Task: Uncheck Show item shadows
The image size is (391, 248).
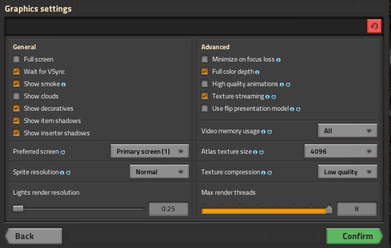Action: click(x=16, y=121)
